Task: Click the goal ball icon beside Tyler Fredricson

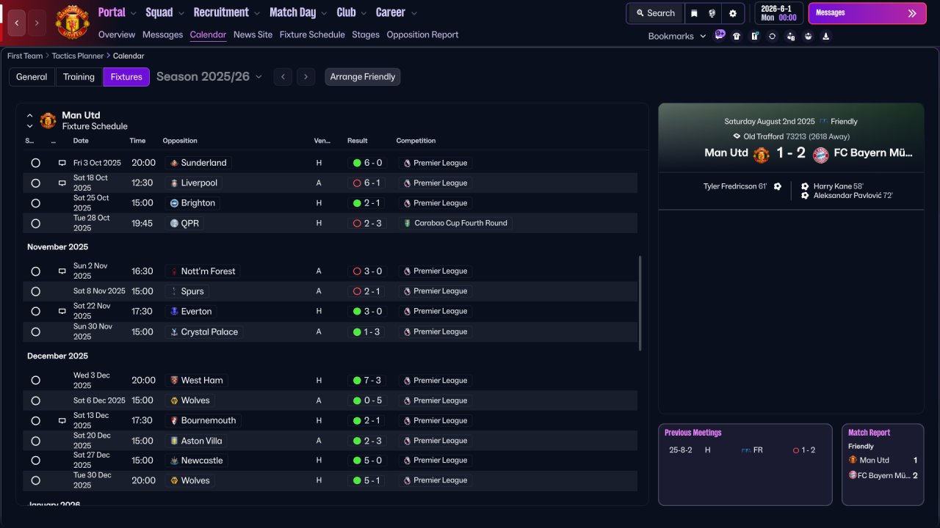Action: (778, 186)
